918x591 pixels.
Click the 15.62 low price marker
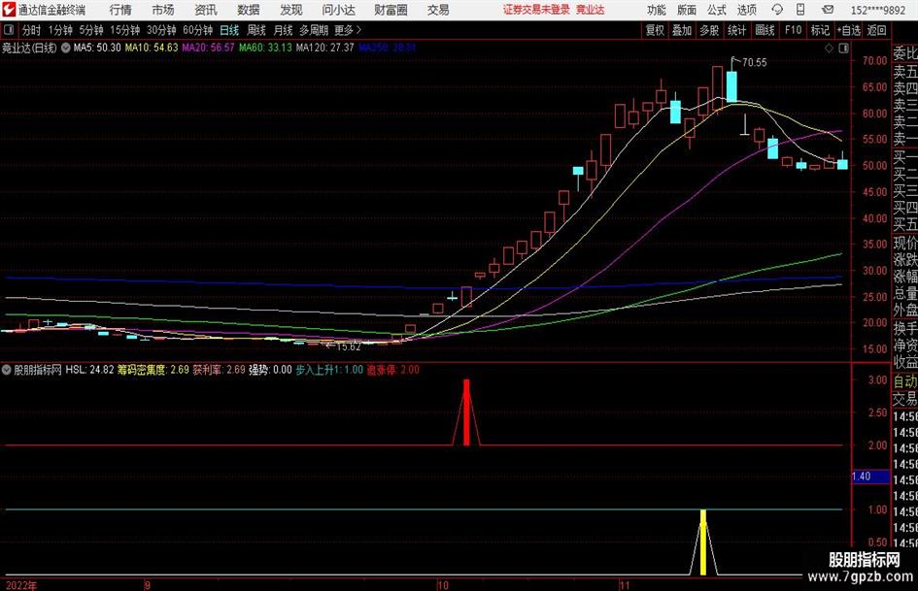pyautogui.click(x=349, y=346)
